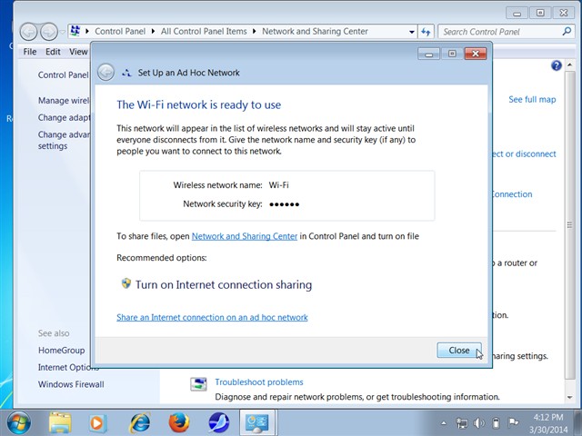Open Change adapter settings in the sidebar
Viewport: 582px width, 436px height.
tap(64, 117)
